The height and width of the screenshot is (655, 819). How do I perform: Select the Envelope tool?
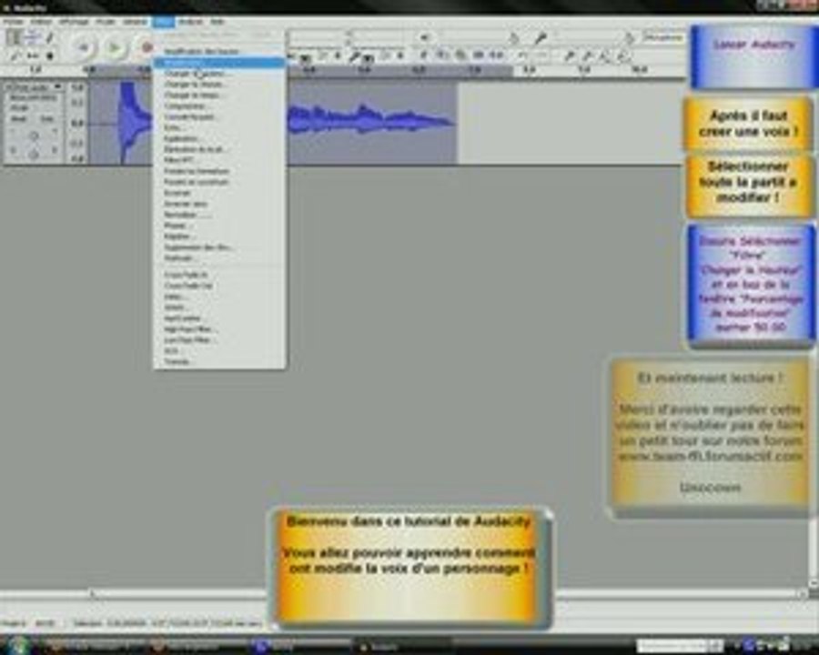[x=31, y=37]
